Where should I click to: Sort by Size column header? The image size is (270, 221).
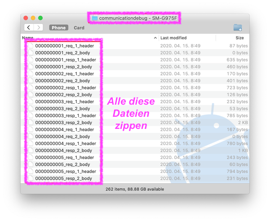239,38
